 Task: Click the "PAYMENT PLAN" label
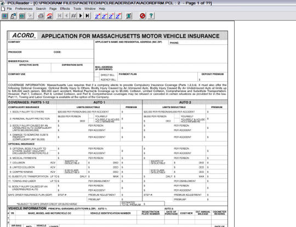(x=128, y=74)
